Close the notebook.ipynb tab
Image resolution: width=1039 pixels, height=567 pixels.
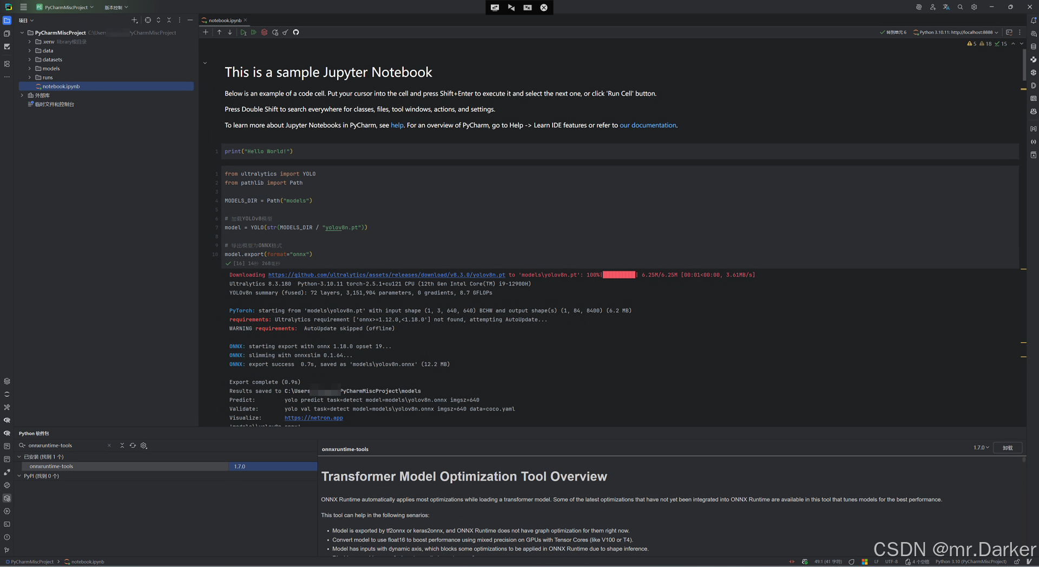pyautogui.click(x=246, y=20)
